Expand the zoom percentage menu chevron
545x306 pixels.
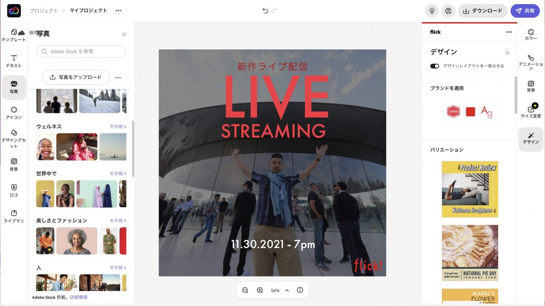287,290
